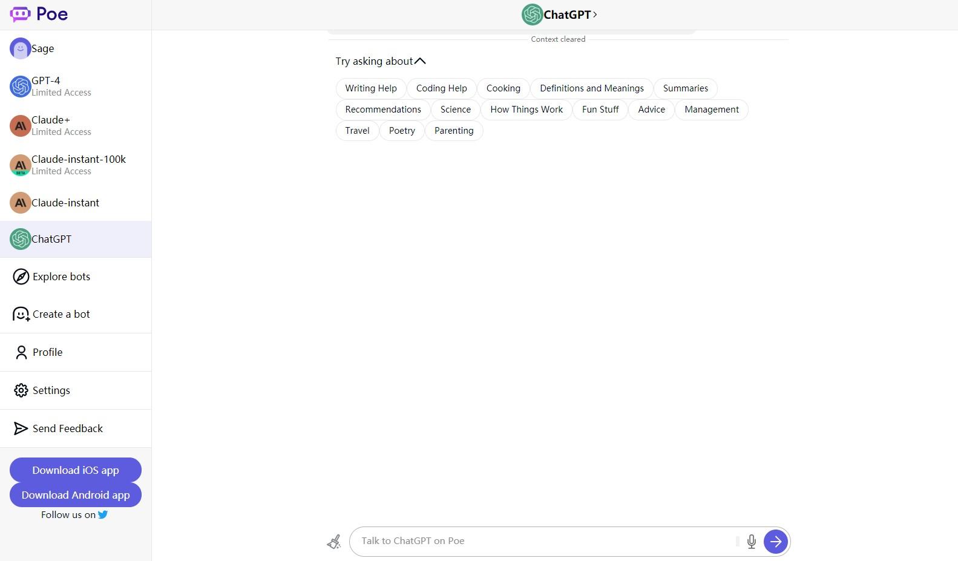Open the Twitter bird icon
The height and width of the screenshot is (561, 958).
(x=103, y=514)
